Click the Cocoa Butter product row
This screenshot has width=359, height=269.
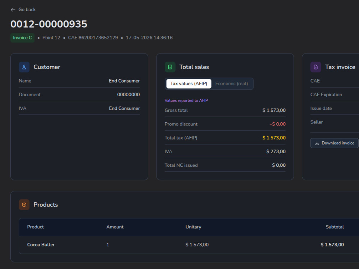point(189,245)
